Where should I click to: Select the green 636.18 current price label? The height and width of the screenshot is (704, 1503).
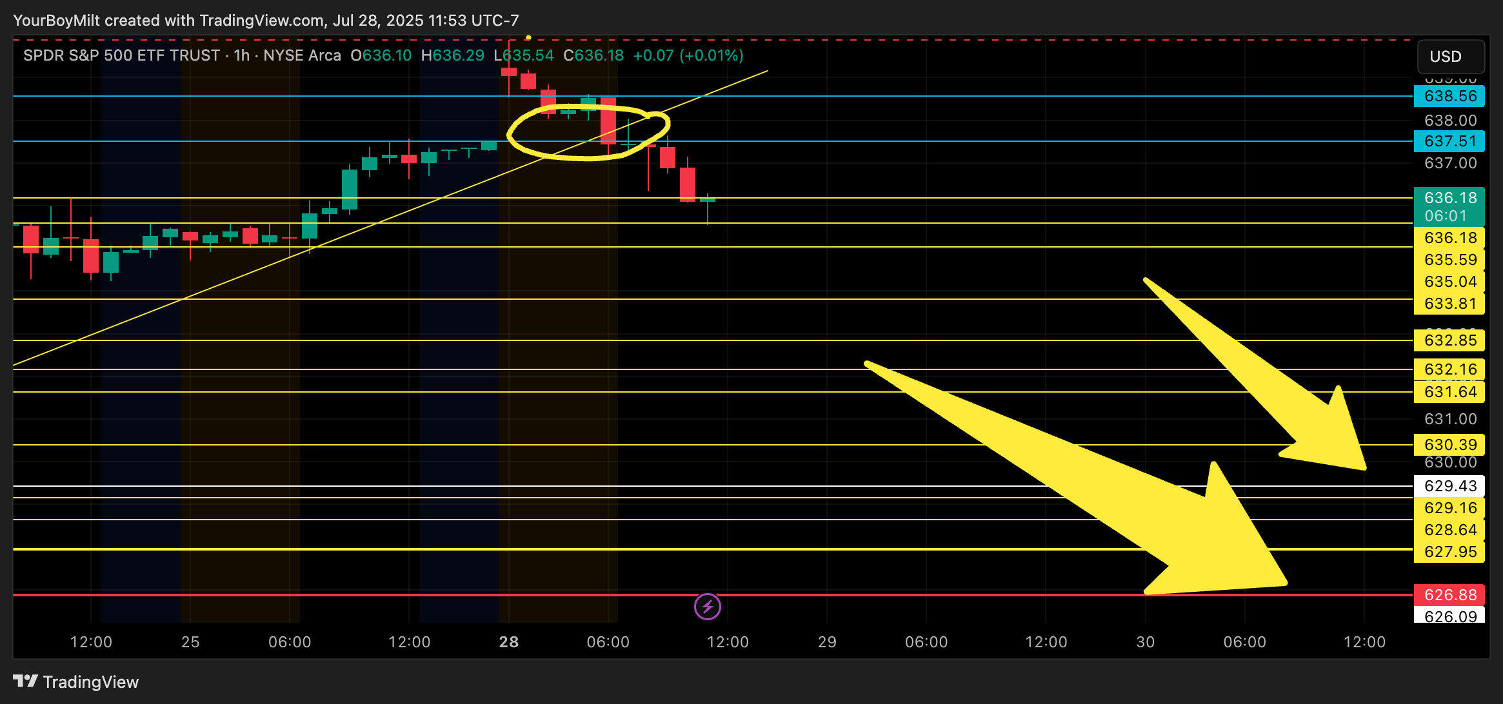pos(1449,206)
